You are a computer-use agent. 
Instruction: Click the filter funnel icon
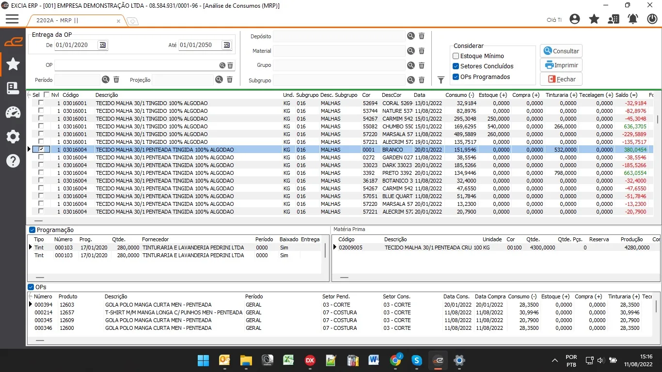coord(441,80)
